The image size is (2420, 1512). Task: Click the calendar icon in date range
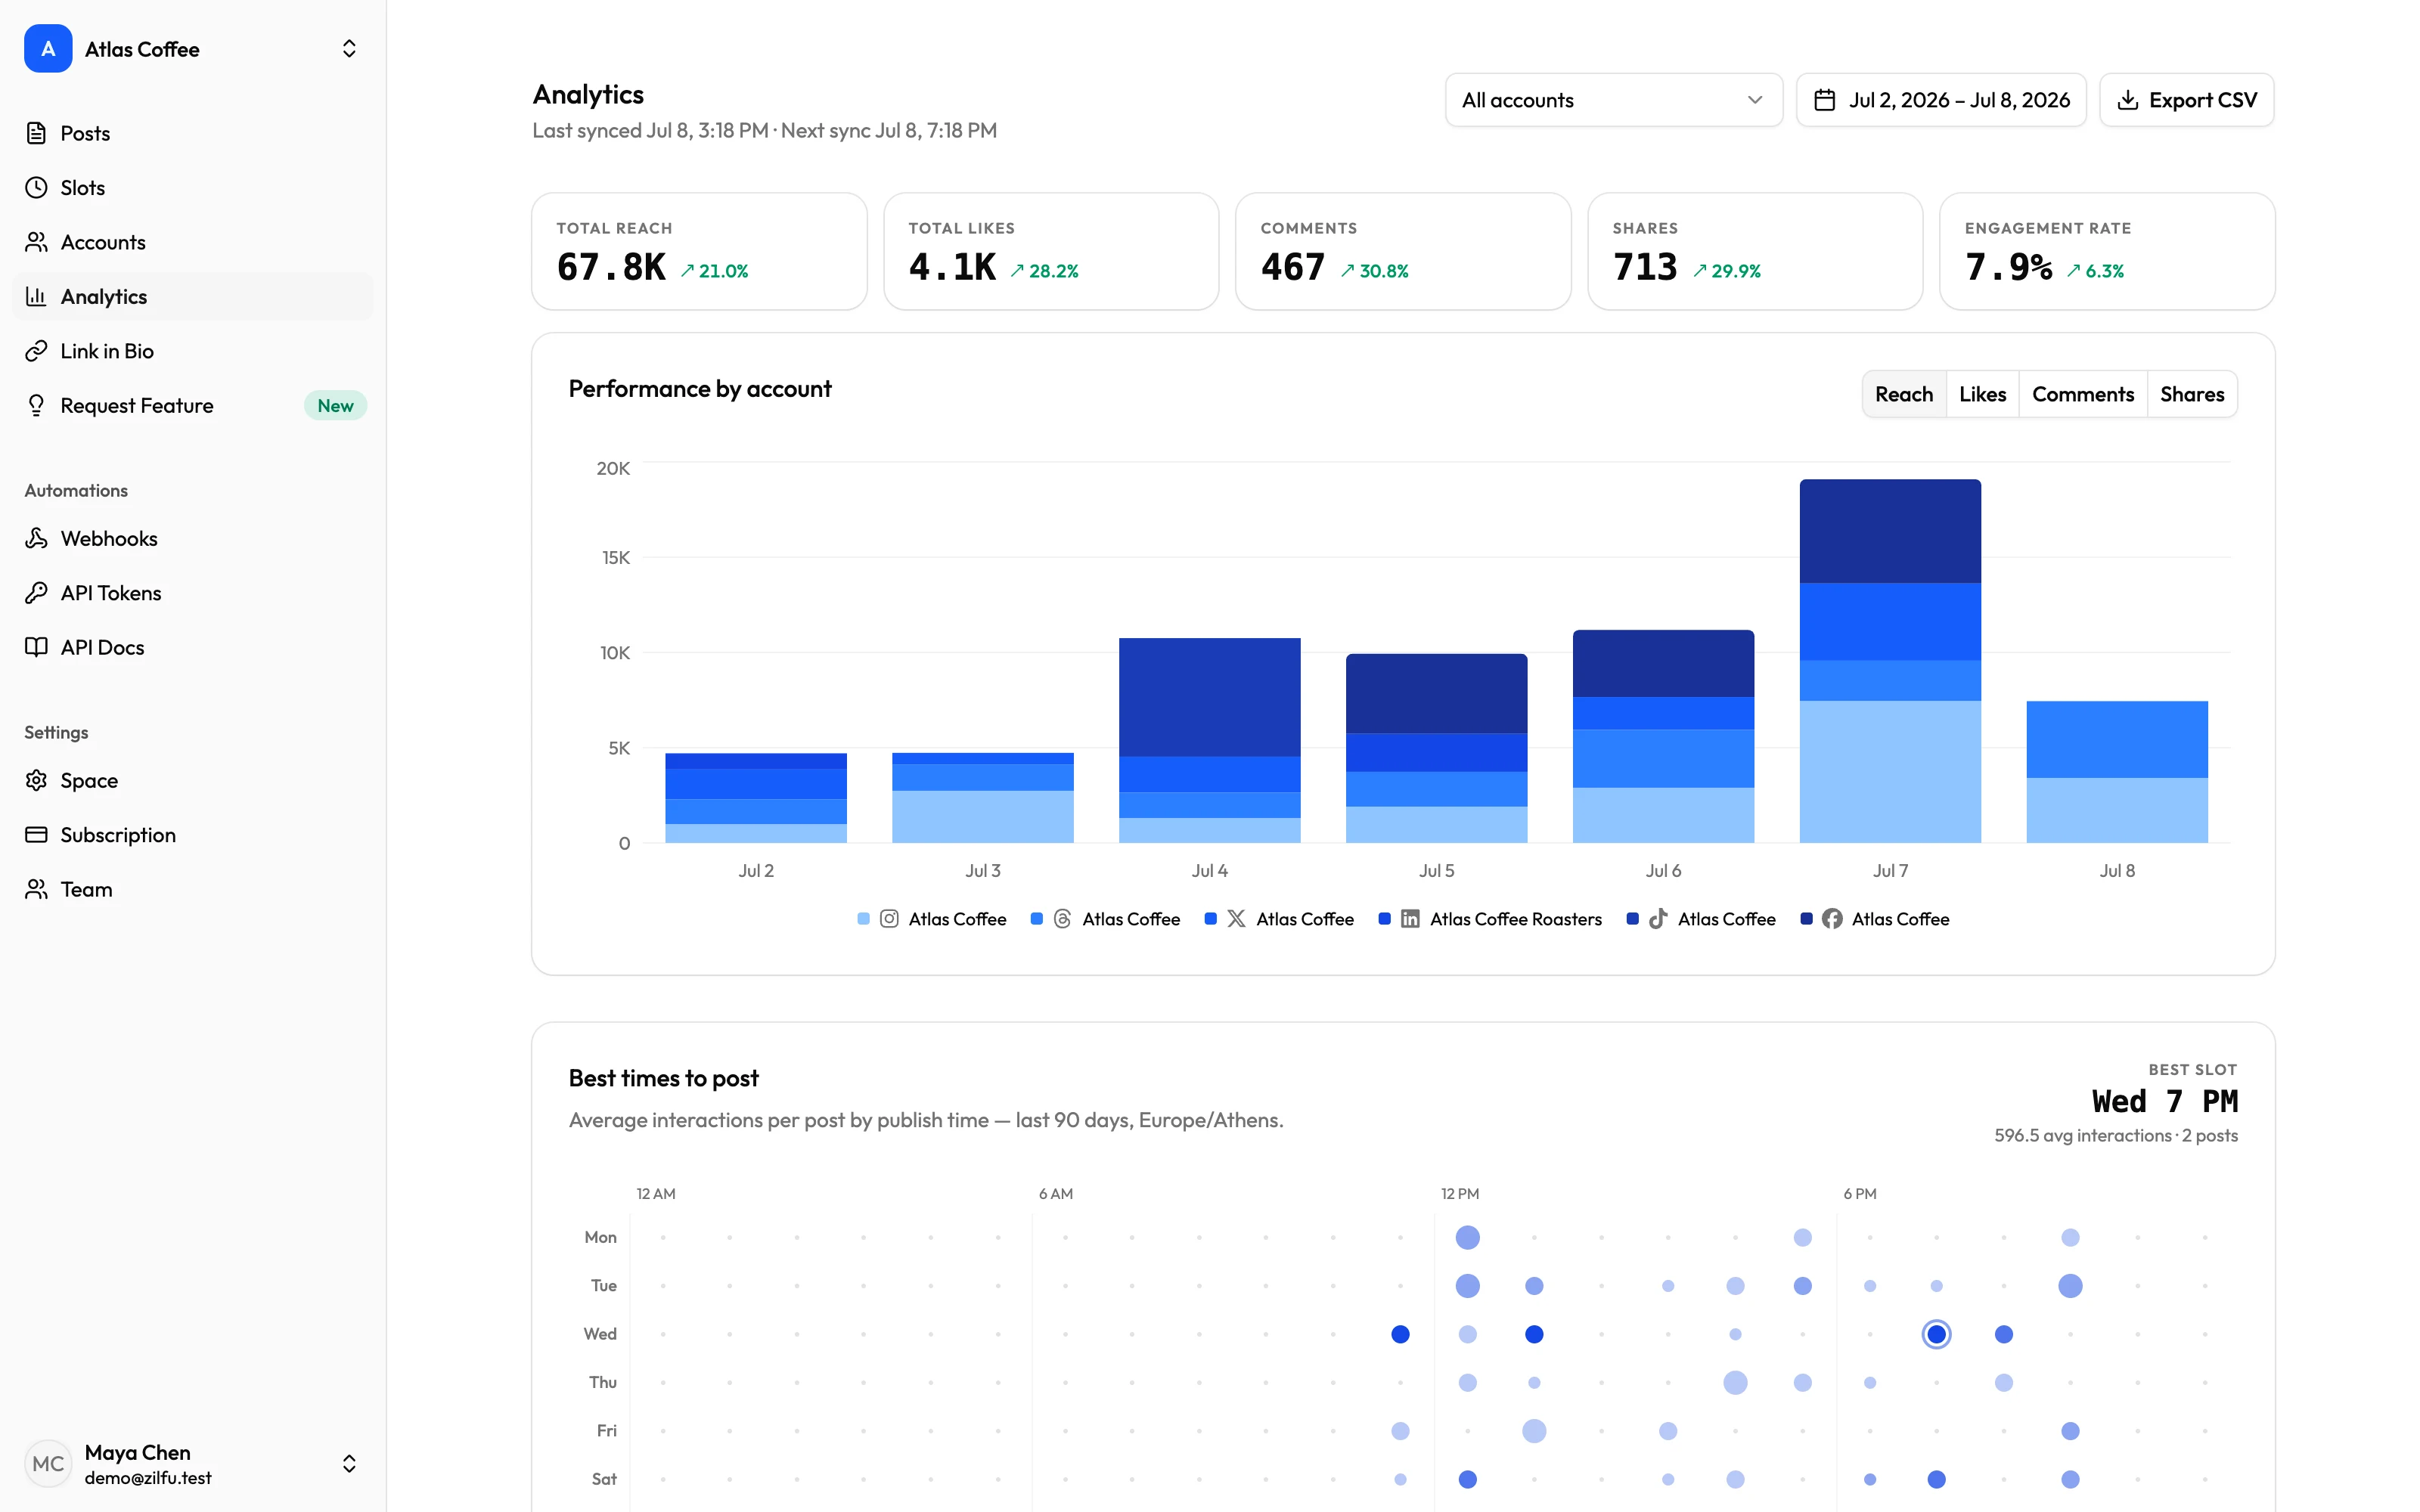coord(1825,100)
